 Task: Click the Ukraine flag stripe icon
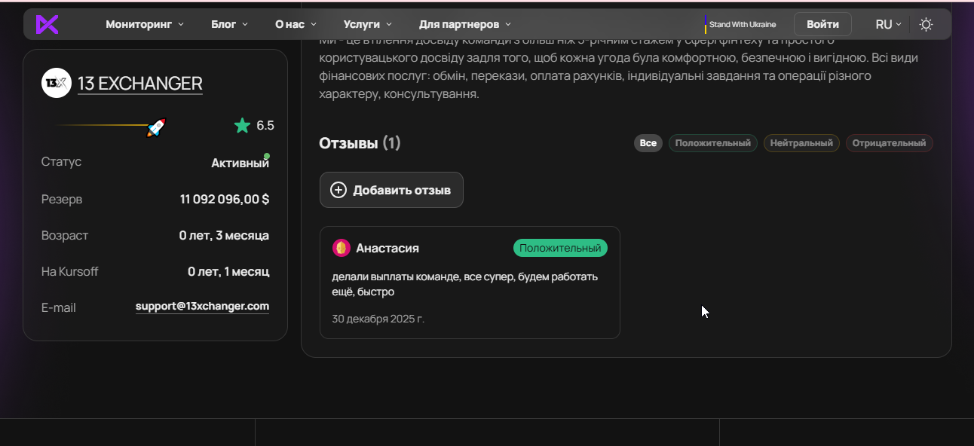pyautogui.click(x=706, y=24)
